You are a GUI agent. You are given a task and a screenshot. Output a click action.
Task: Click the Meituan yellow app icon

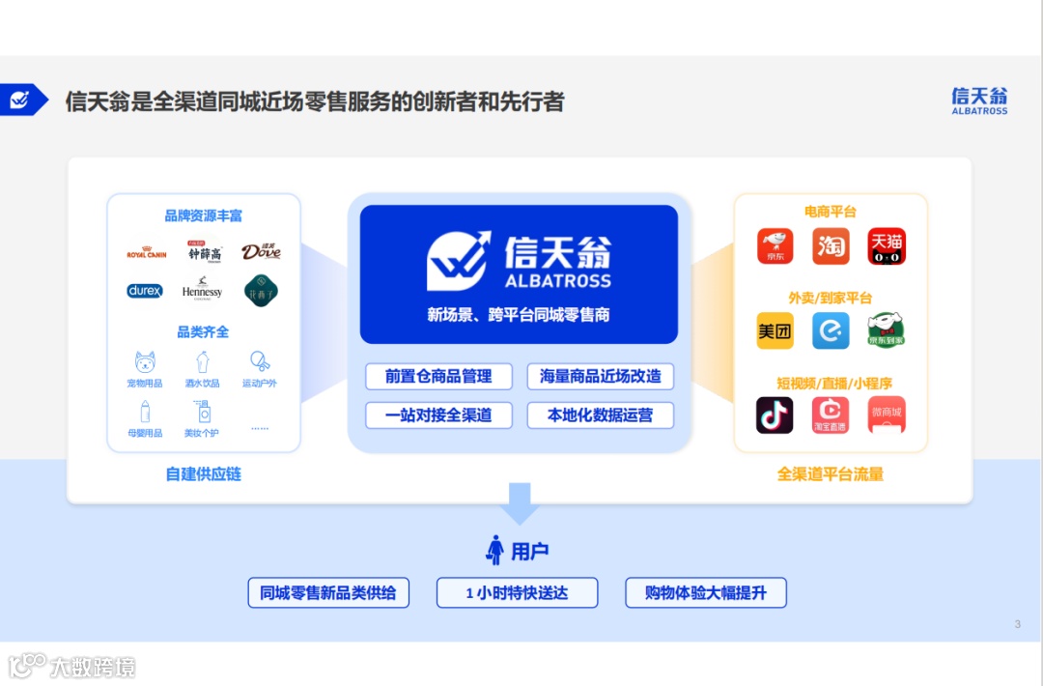tap(775, 330)
